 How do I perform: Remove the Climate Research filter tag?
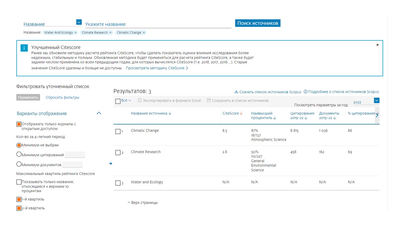(x=110, y=32)
